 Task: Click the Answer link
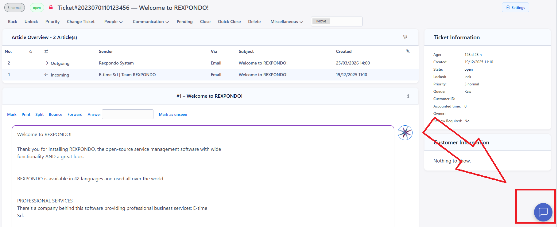(x=94, y=114)
